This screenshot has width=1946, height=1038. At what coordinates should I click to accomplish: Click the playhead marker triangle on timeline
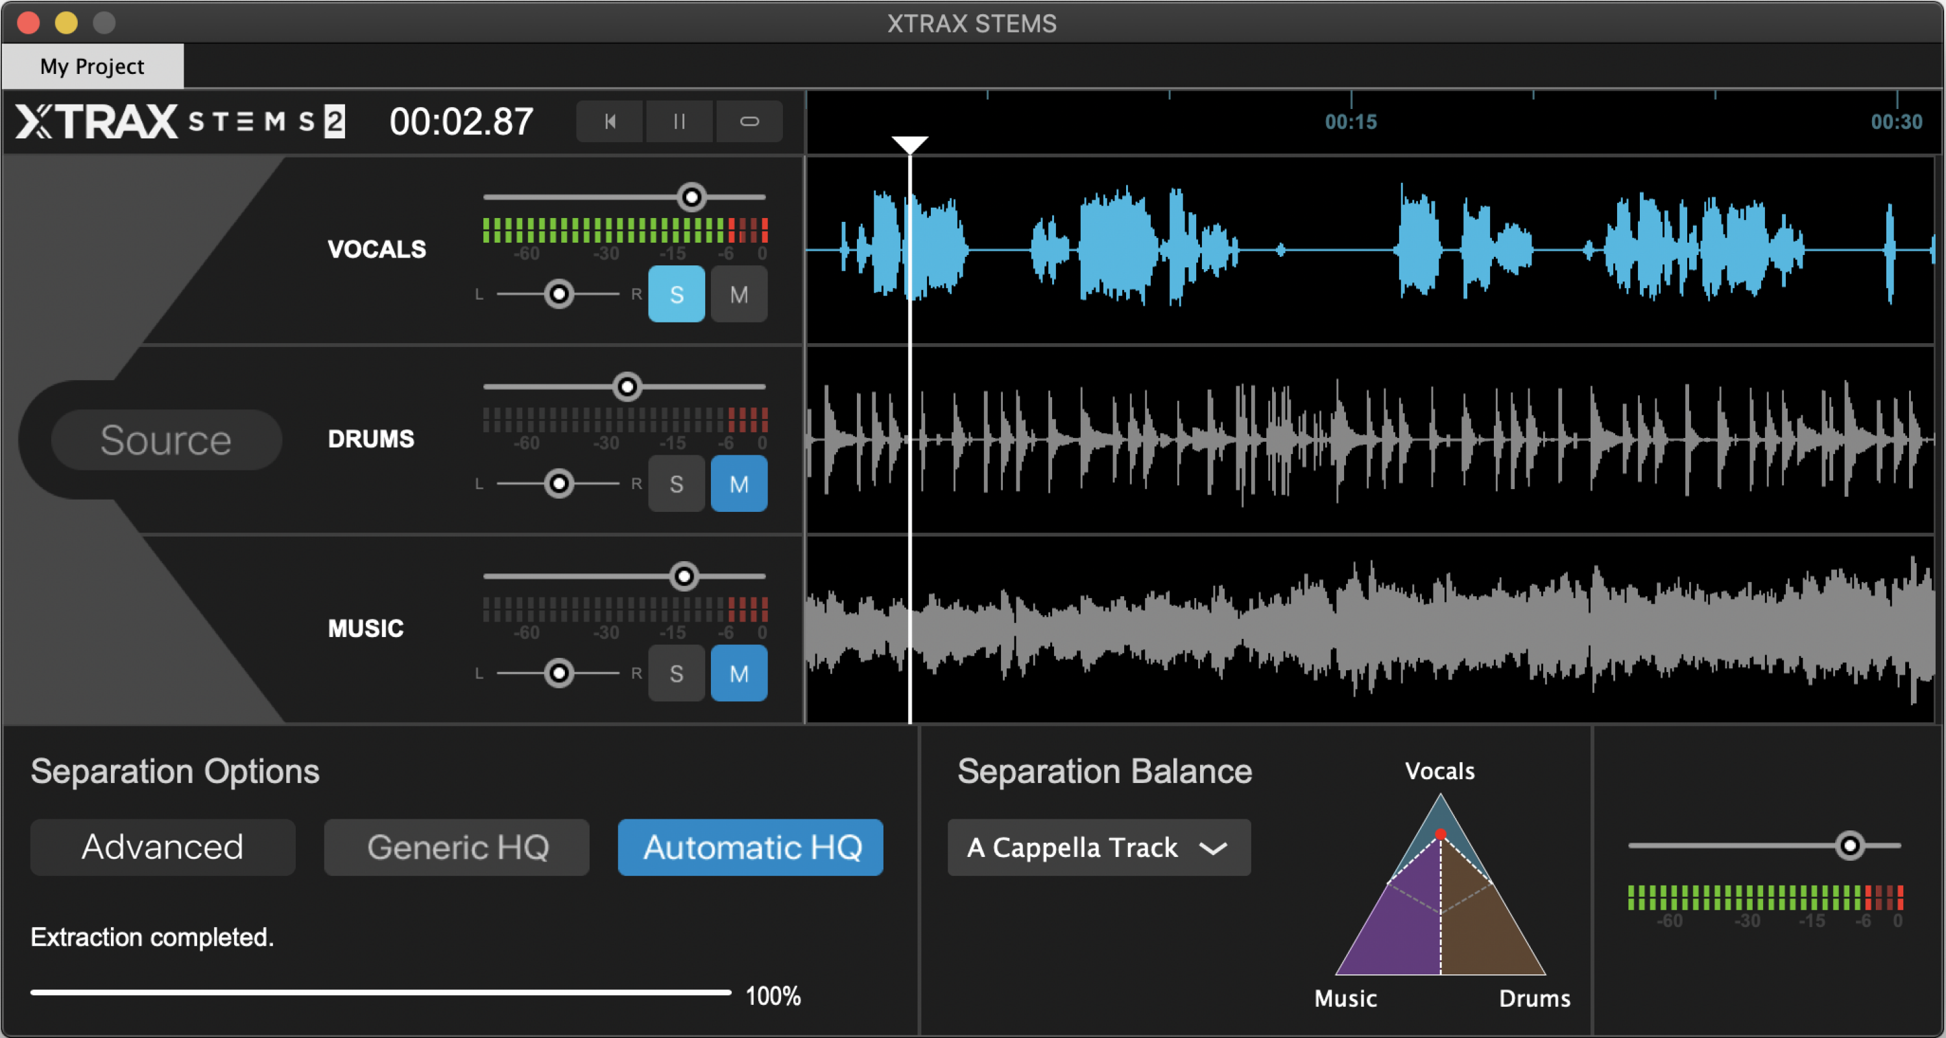[x=909, y=144]
